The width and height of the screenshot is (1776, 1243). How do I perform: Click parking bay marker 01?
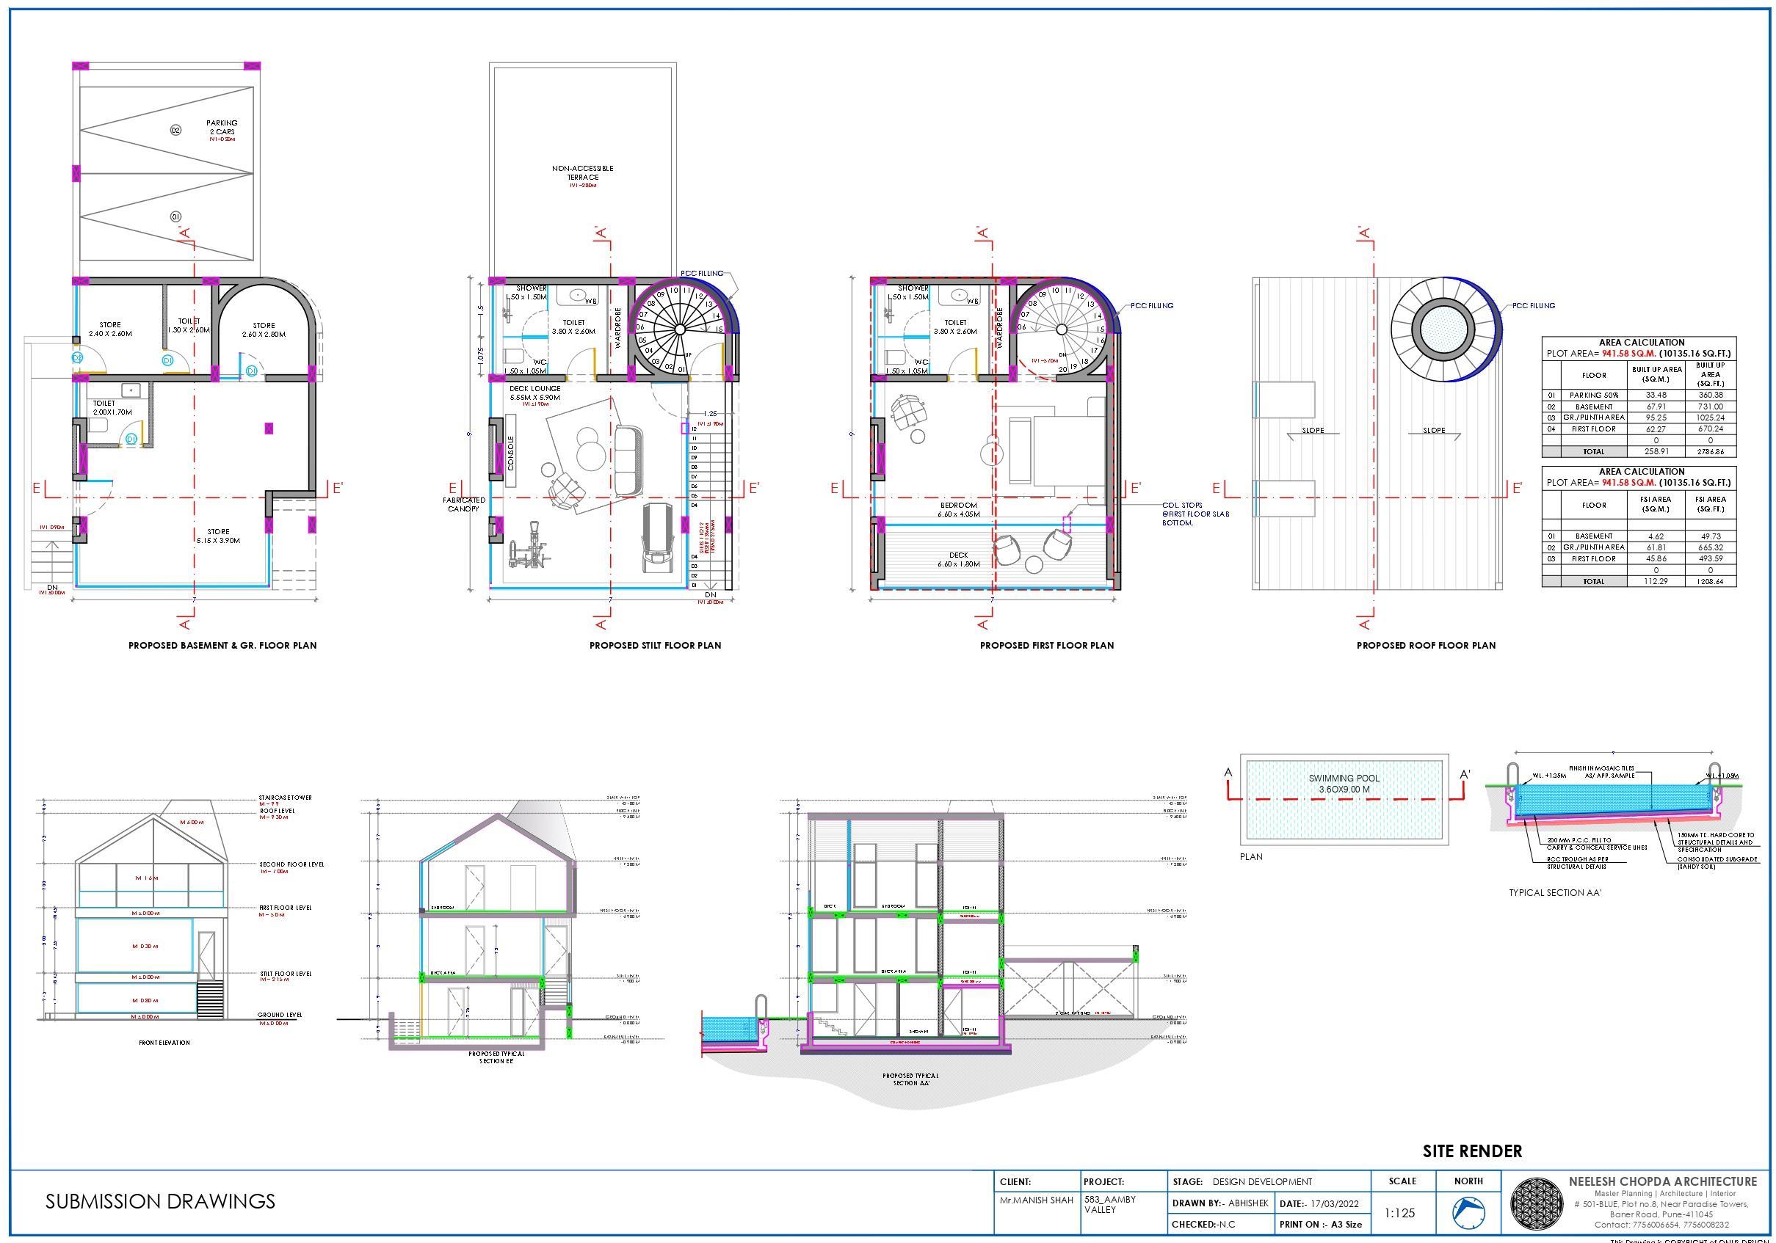(x=175, y=216)
